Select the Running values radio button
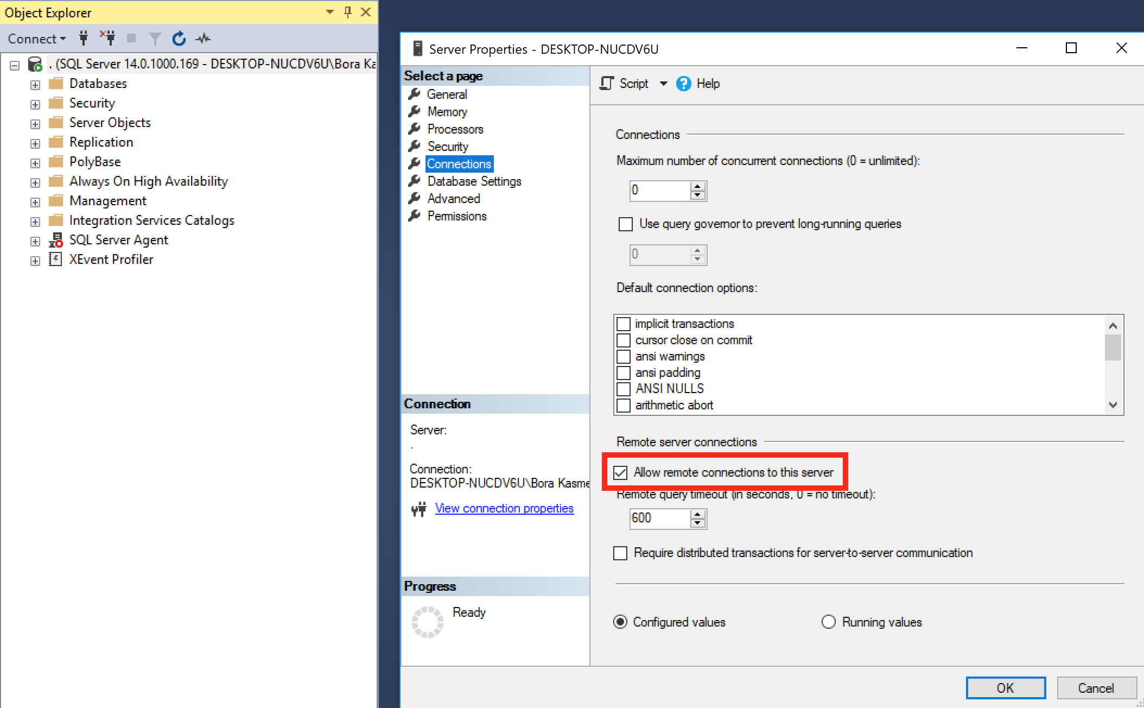The width and height of the screenshot is (1144, 708). (x=828, y=622)
